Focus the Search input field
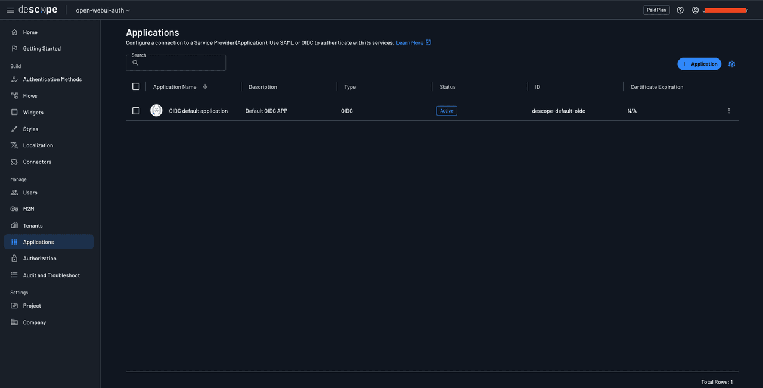This screenshot has height=388, width=763. pyautogui.click(x=180, y=63)
